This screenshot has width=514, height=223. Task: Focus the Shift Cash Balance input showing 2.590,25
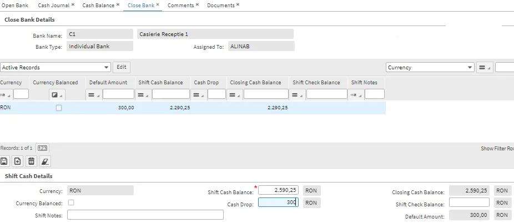(278, 190)
